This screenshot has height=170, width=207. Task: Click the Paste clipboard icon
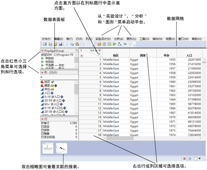click(77, 44)
